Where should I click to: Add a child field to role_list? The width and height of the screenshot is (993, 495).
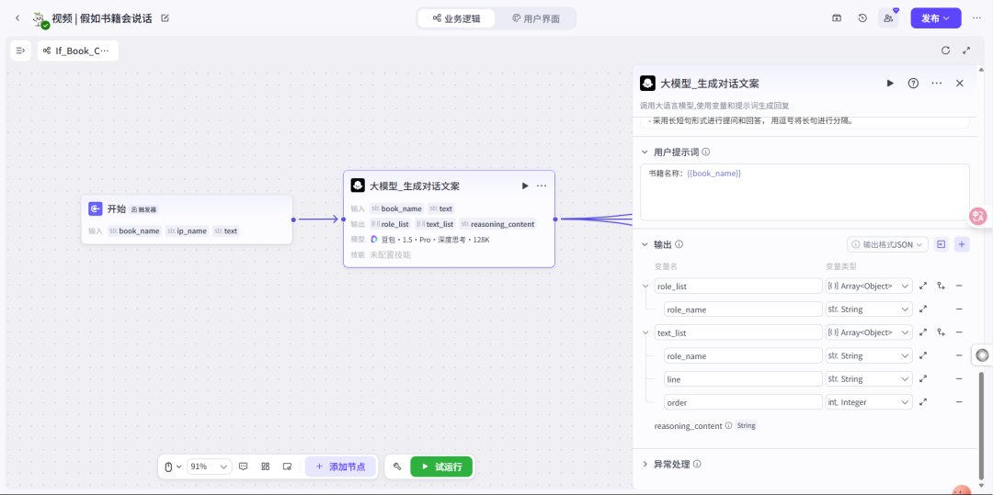point(942,287)
